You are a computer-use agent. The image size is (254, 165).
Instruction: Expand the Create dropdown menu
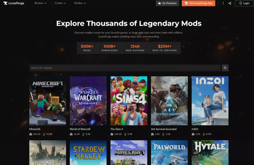point(60,3)
